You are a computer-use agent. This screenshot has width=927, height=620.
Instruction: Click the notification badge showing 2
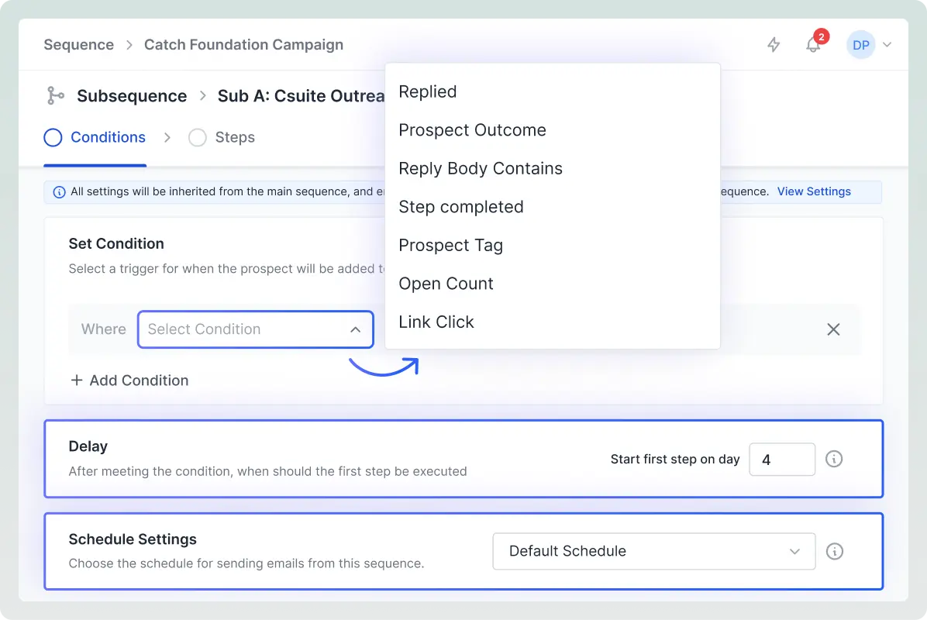coord(820,36)
